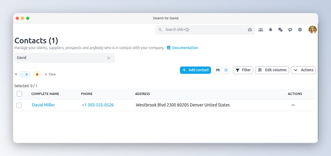Click the Add contact button
Viewport: 331px width, 156px height.
[x=195, y=70]
